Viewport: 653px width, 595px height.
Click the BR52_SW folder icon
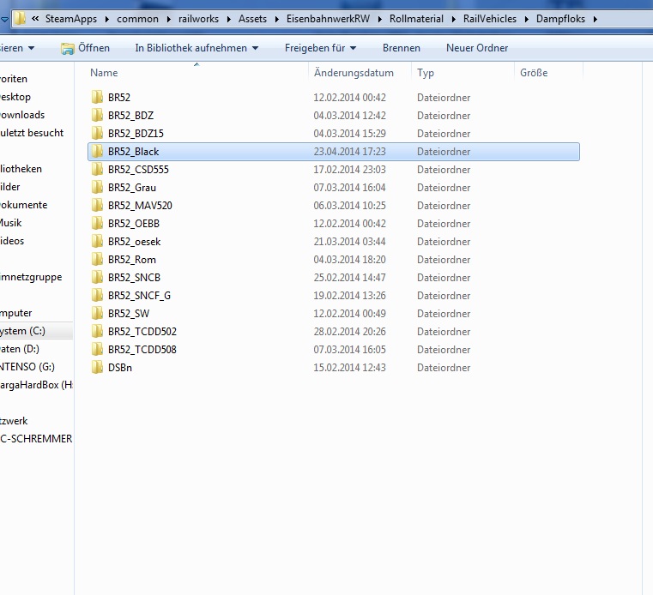pos(97,313)
